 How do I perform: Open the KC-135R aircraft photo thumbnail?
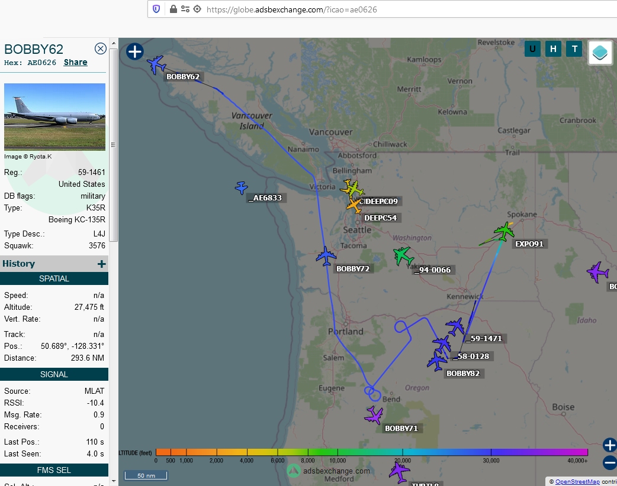54,116
